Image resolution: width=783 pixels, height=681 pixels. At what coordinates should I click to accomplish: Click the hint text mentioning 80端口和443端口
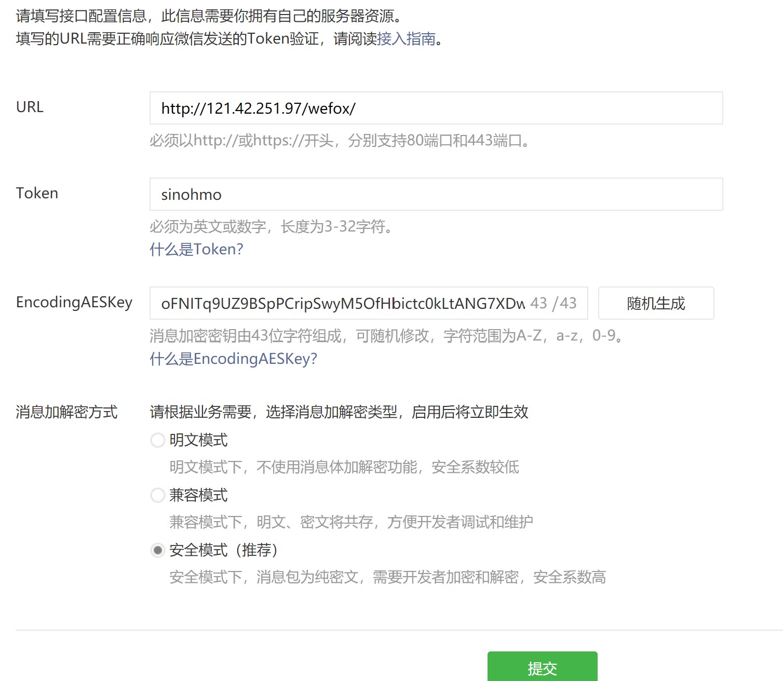pyautogui.click(x=340, y=141)
